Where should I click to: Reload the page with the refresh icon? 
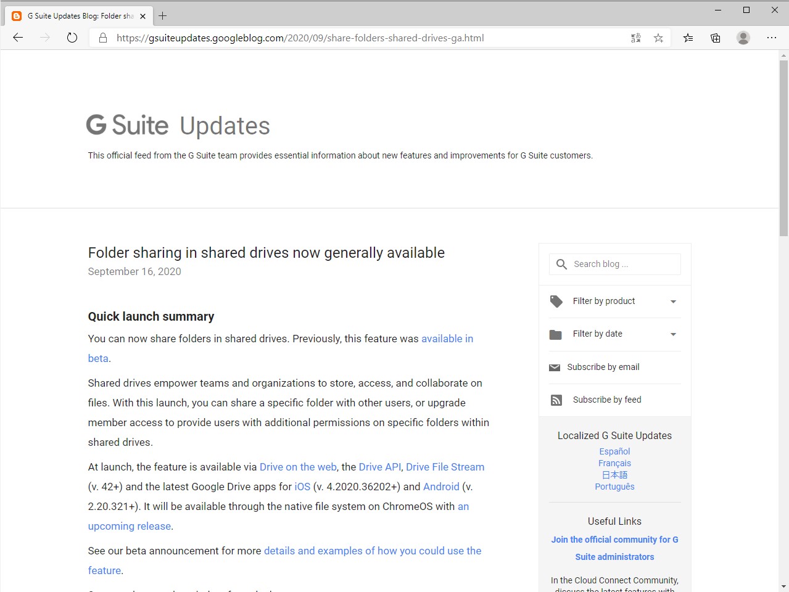click(72, 38)
